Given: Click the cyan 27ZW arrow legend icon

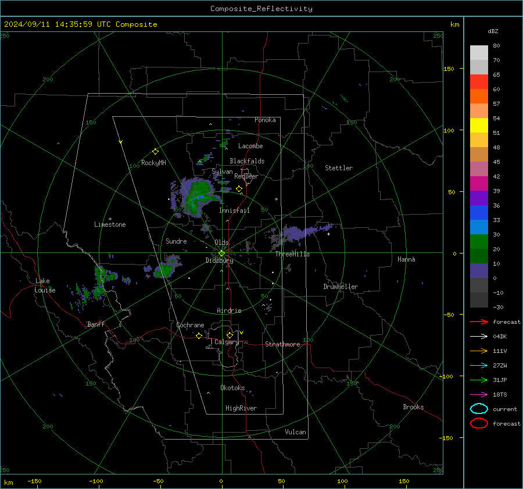Looking at the screenshot, I should pos(479,366).
